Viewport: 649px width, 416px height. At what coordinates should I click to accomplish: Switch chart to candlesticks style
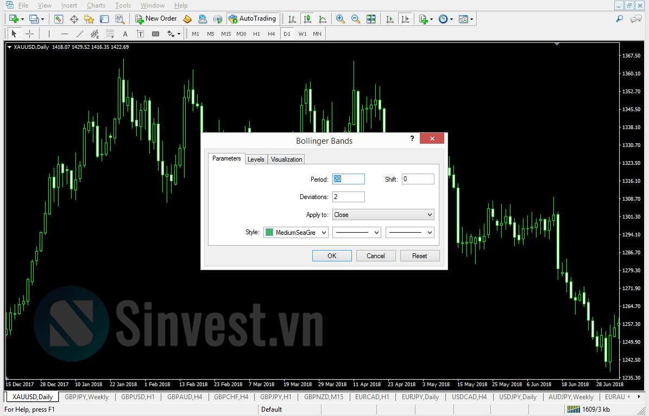(x=307, y=19)
